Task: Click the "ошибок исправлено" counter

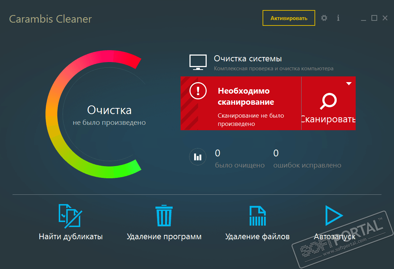Action: coord(307,159)
